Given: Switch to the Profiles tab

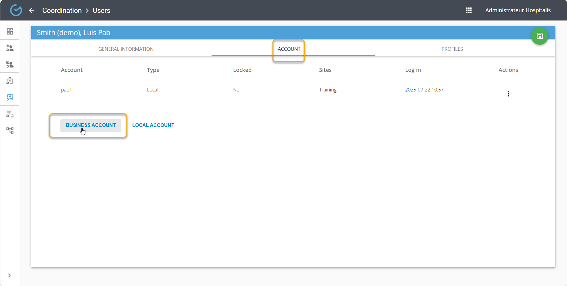Looking at the screenshot, I should point(452,49).
